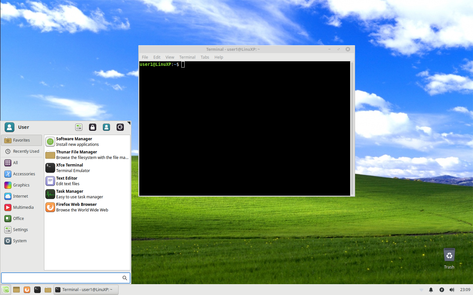Click the clock showing 23:09

tap(465, 289)
